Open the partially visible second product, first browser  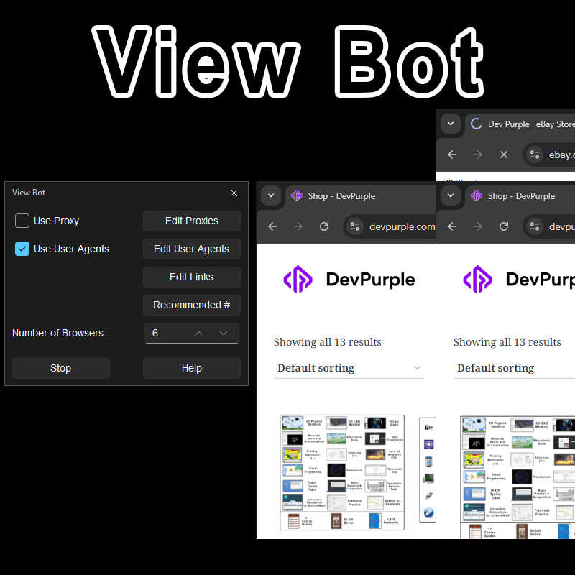(x=428, y=470)
